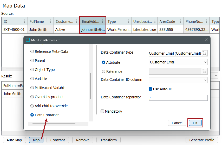222x145 pixels.
Task: Click the Data Container separator field
Action: pos(178,98)
